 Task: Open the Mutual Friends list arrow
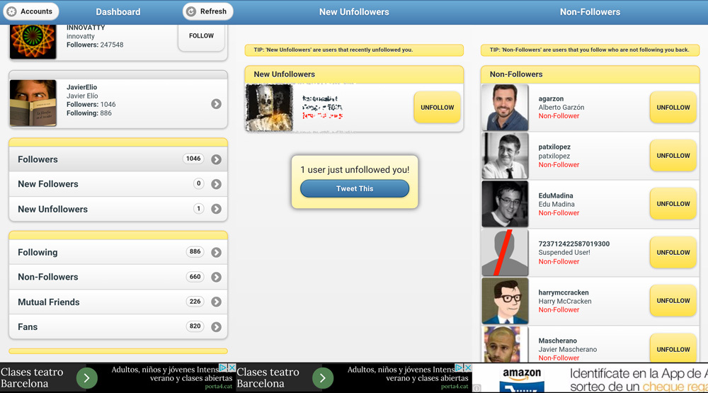216,302
